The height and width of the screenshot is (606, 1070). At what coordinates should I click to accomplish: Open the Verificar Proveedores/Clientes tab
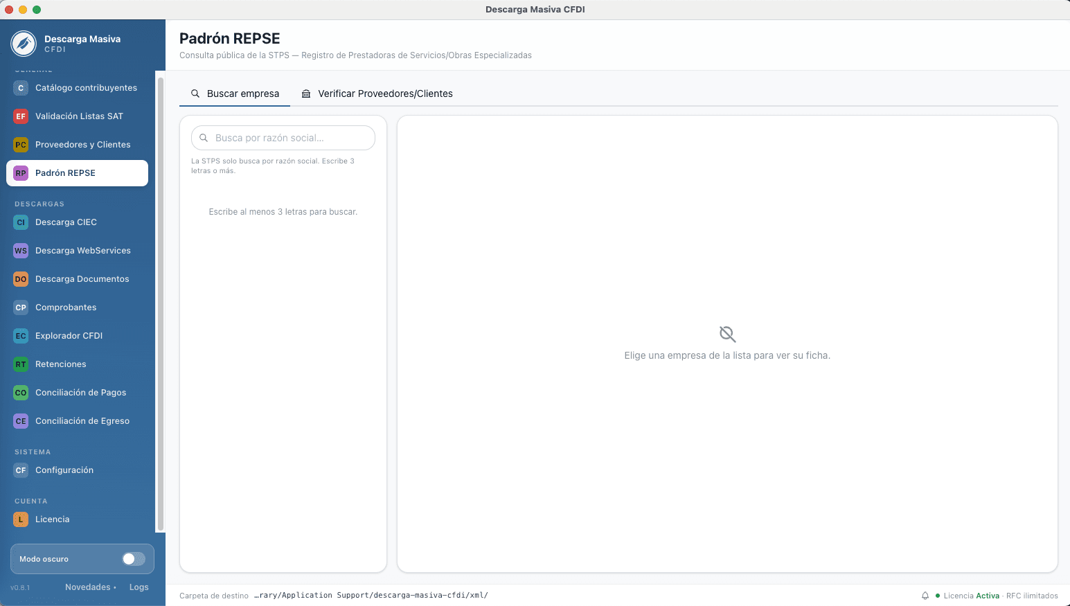click(x=377, y=93)
